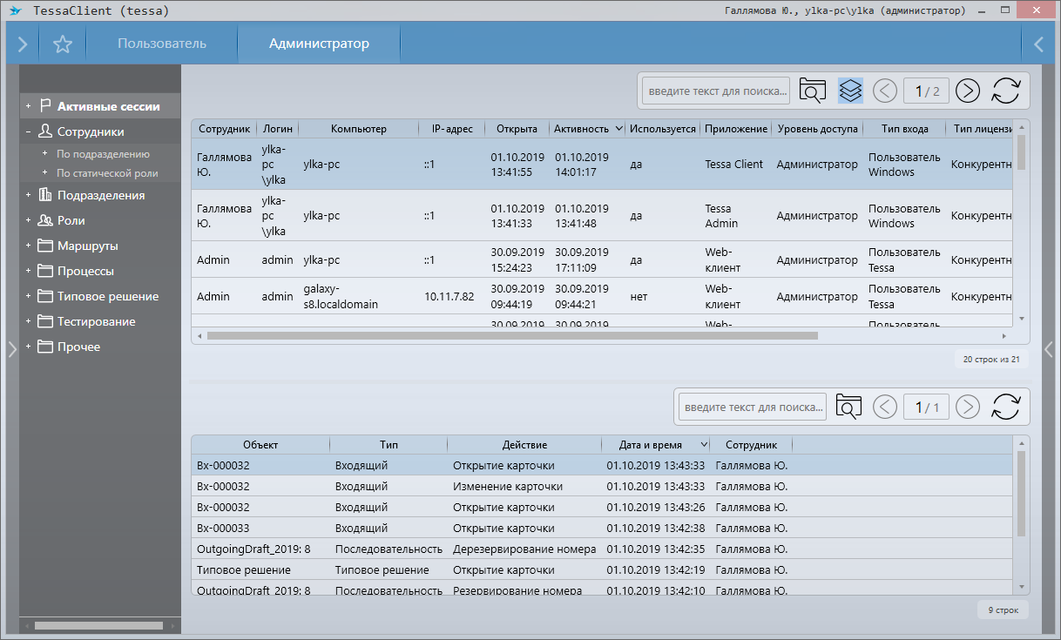Go to previous page of active sessions

point(884,91)
